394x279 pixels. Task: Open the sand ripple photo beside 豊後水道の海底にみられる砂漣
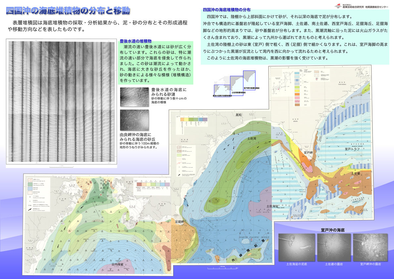click(134, 97)
